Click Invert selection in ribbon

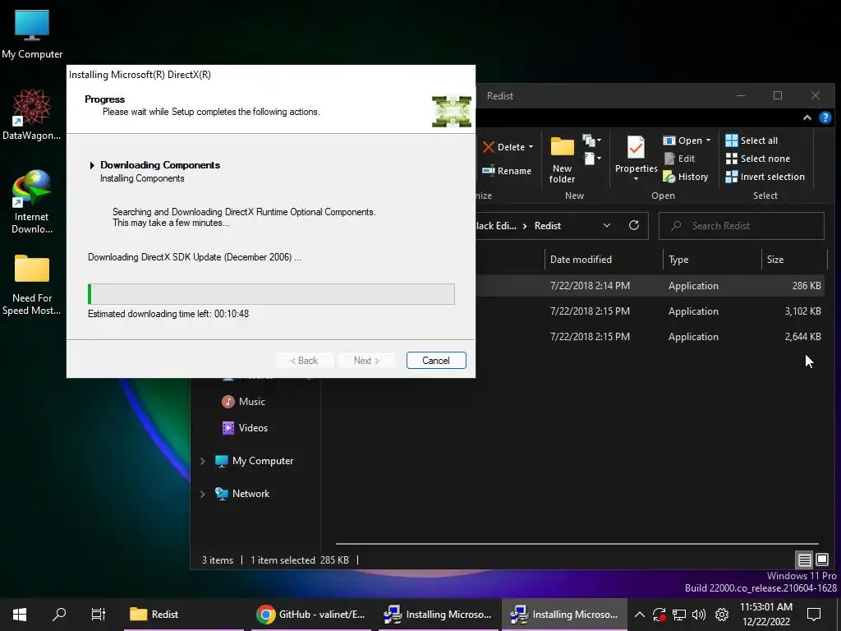[x=765, y=177]
